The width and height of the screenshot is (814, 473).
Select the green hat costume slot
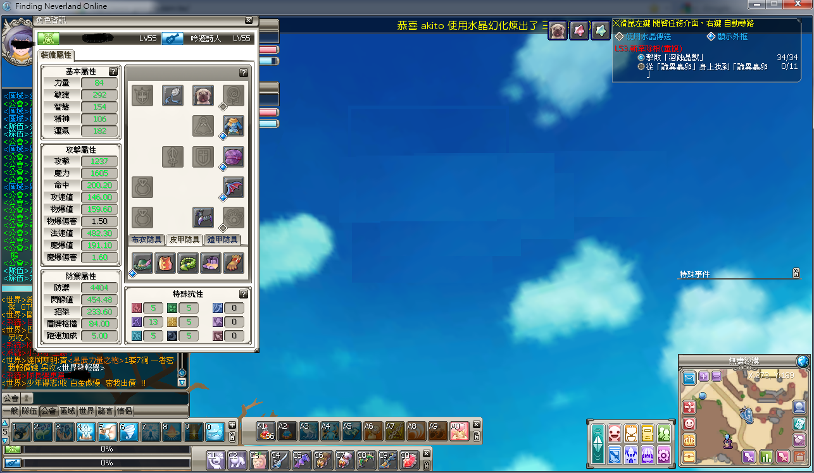point(142,263)
